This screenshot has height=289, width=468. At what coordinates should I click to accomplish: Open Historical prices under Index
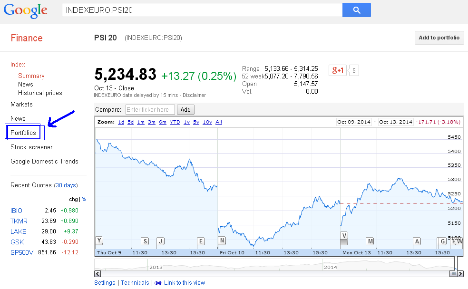click(x=40, y=93)
